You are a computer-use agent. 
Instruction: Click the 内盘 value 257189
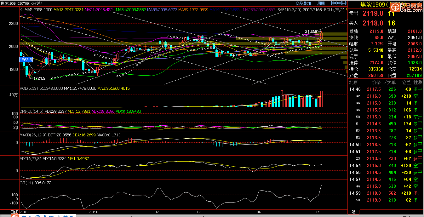click(414, 75)
